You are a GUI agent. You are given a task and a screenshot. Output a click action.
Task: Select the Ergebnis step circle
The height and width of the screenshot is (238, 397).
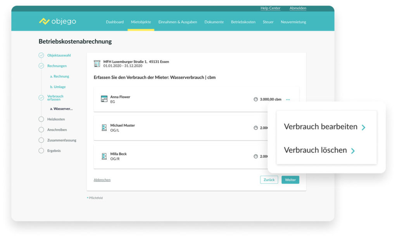point(41,151)
